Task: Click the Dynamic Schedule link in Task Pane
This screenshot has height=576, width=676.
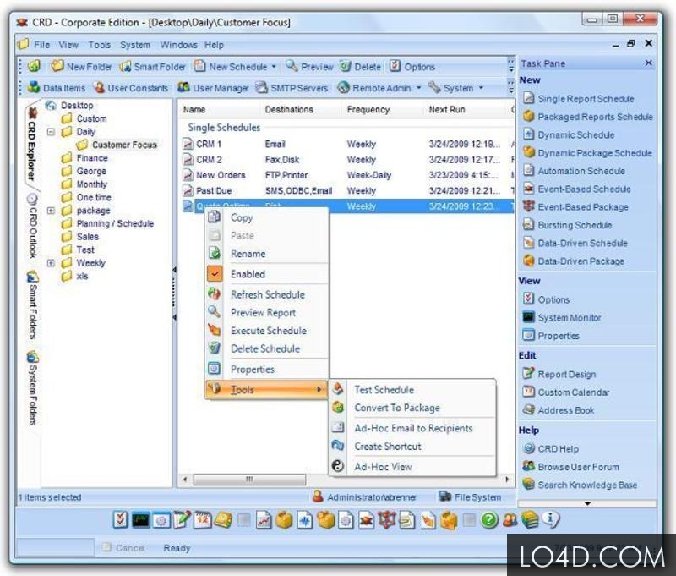Action: click(576, 135)
